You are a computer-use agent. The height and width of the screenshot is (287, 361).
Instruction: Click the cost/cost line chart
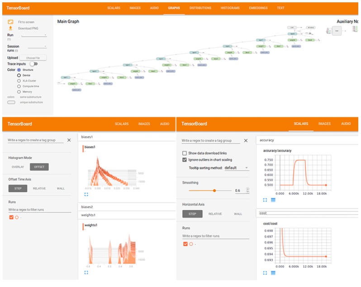(x=303, y=245)
